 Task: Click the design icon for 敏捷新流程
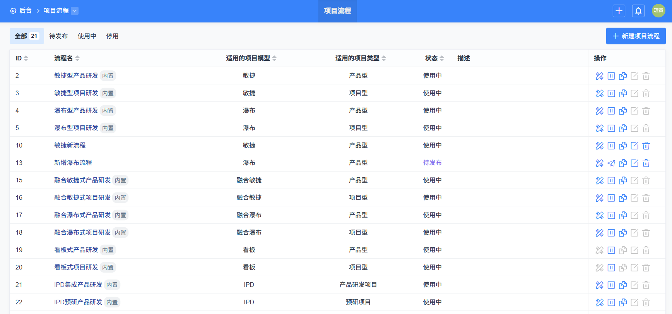click(x=599, y=146)
